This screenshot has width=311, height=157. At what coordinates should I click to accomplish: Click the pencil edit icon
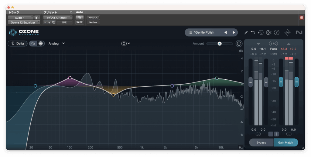pos(246,32)
